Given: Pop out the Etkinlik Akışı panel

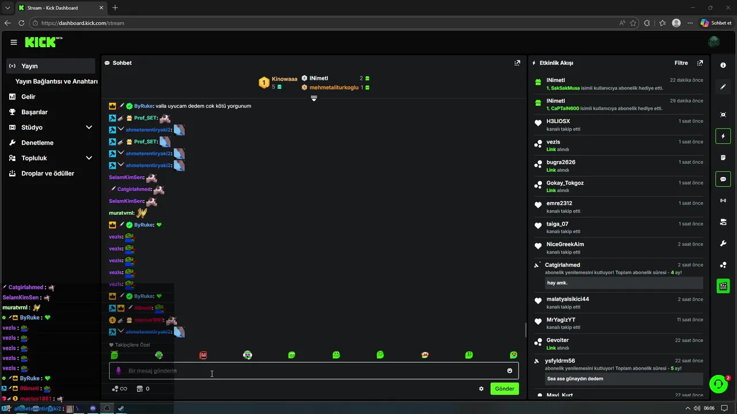Looking at the screenshot, I should (x=700, y=63).
